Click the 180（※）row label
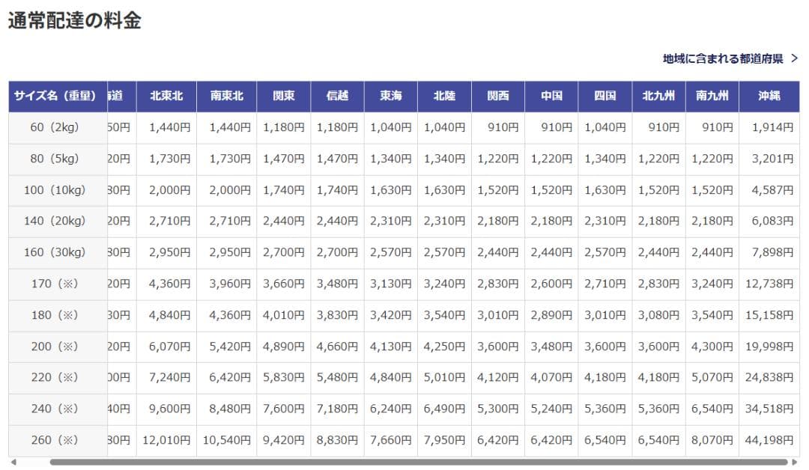Screen dimensions: 809x470 57,315
